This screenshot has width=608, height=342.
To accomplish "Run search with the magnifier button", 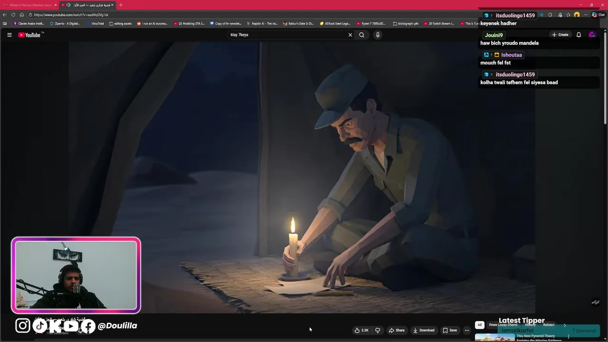I will click(361, 35).
